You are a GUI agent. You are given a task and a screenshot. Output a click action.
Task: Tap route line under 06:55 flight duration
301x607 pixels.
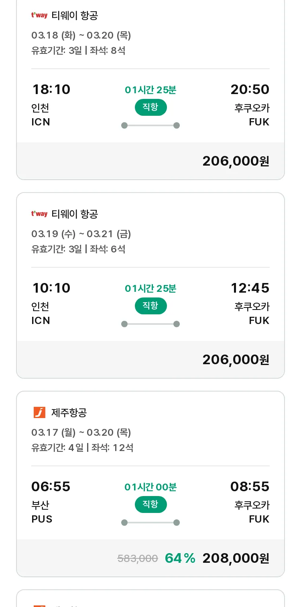(x=150, y=523)
